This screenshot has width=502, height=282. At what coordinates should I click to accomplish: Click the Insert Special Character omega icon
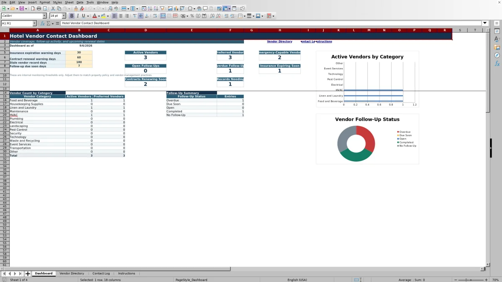pos(190,8)
